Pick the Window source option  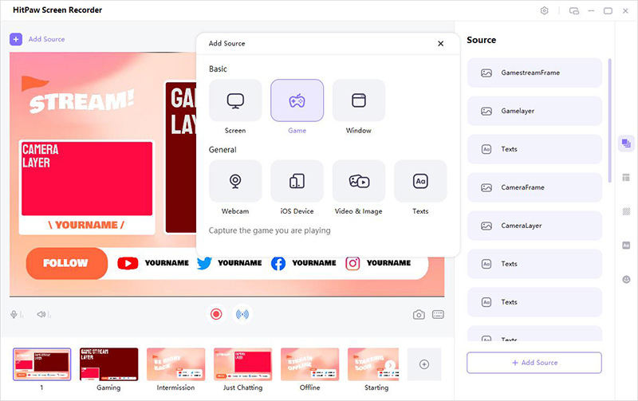coord(359,101)
